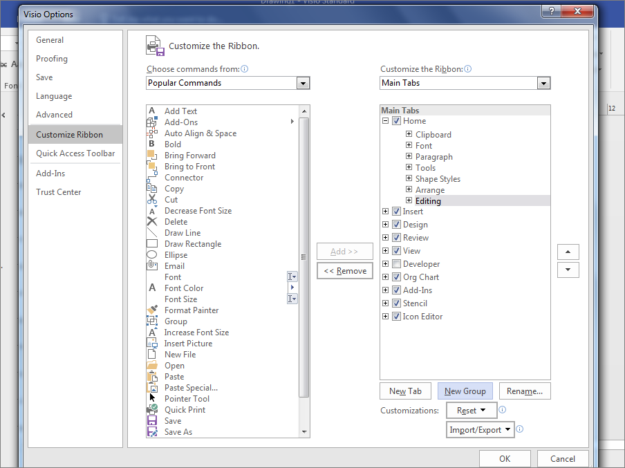
Task: Click the Cut scissors icon
Action: pos(152,200)
